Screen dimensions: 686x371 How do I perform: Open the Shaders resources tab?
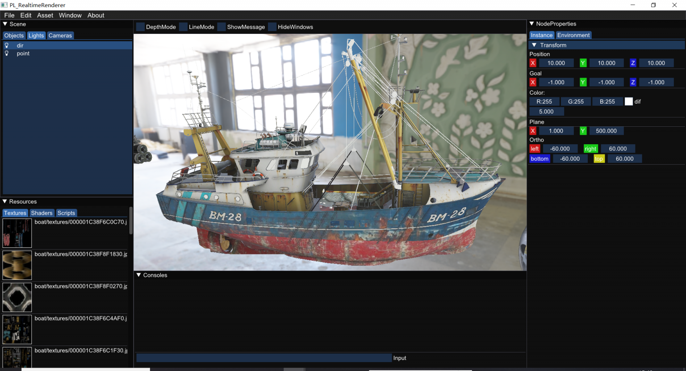42,213
